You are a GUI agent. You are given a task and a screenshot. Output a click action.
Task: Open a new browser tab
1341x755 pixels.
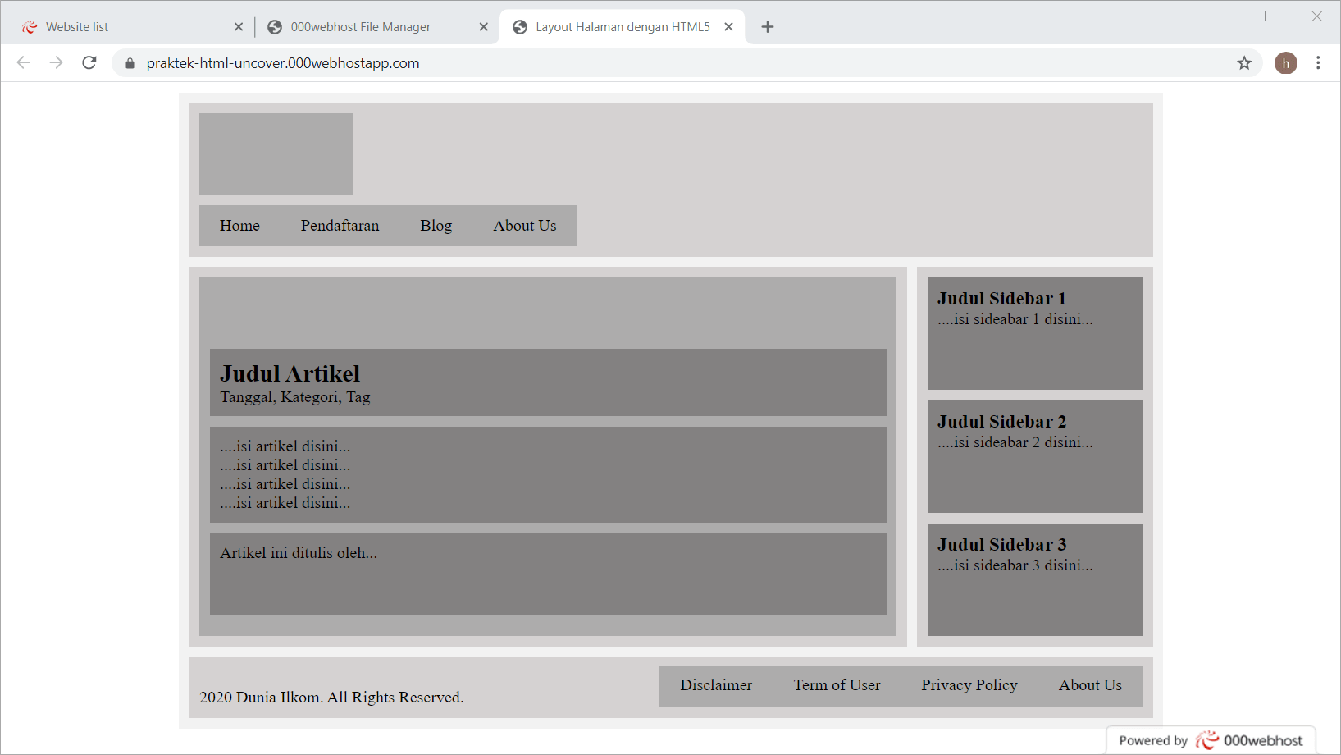click(x=768, y=27)
